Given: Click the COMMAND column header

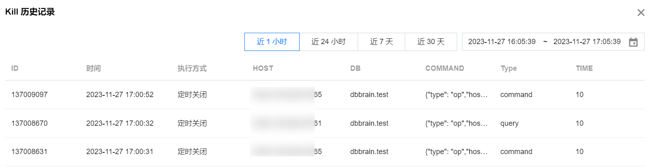Looking at the screenshot, I should (x=445, y=68).
